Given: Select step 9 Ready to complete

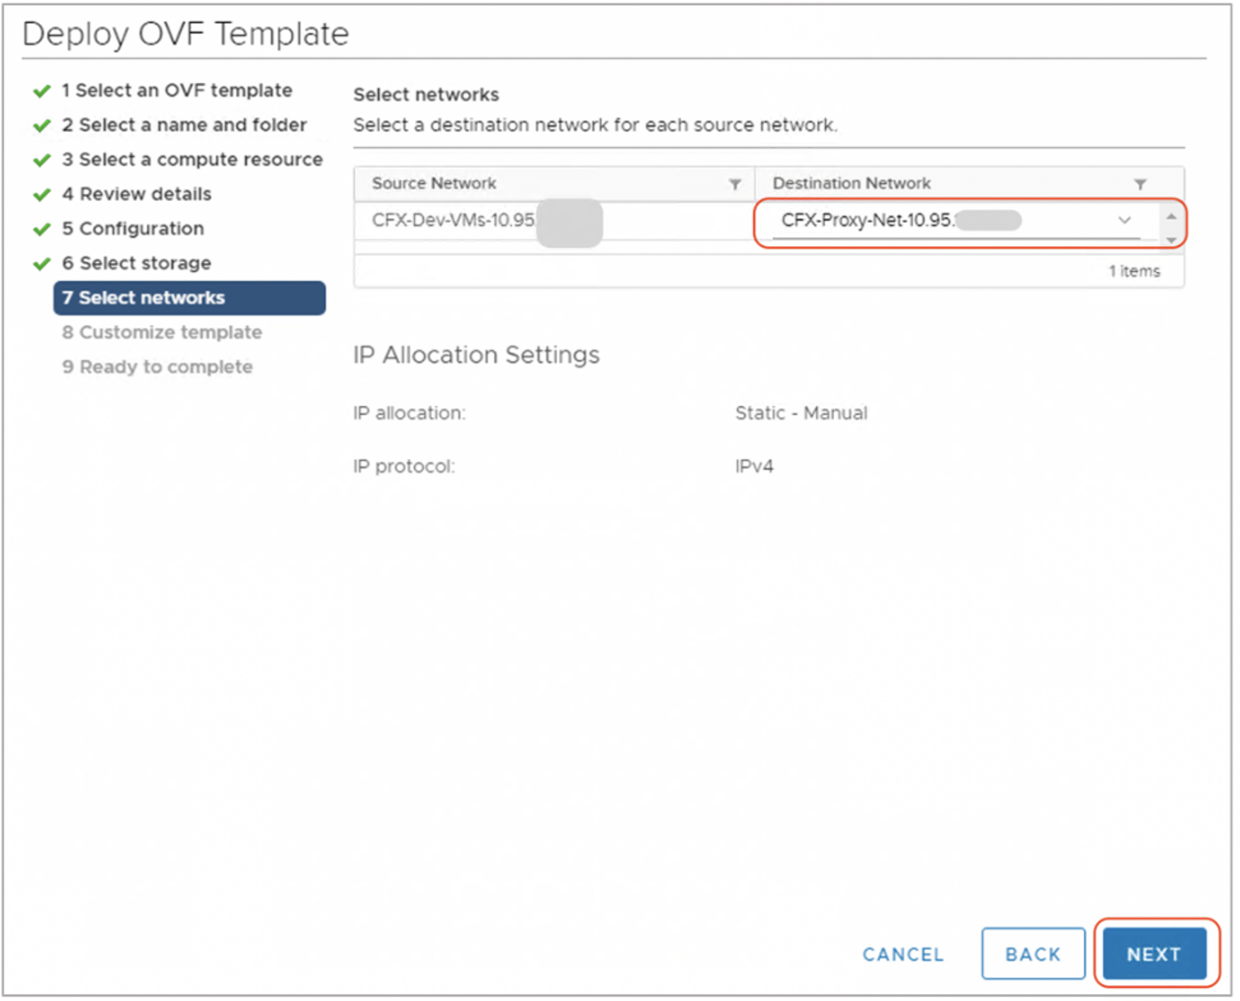Looking at the screenshot, I should tap(157, 366).
